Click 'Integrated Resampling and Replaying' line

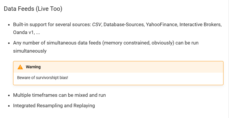(54, 106)
